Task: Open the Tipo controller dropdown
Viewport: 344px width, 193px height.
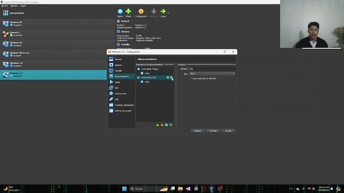Action: coord(212,74)
